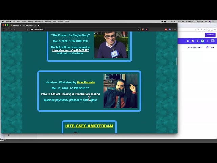Viewport: 217px width, 163px height.
Task: Click the battery status indicator
Action: [x=181, y=22]
